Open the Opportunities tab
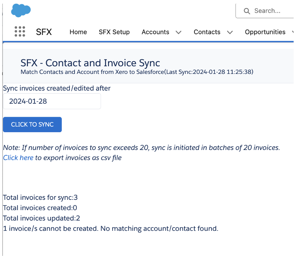 tap(265, 32)
